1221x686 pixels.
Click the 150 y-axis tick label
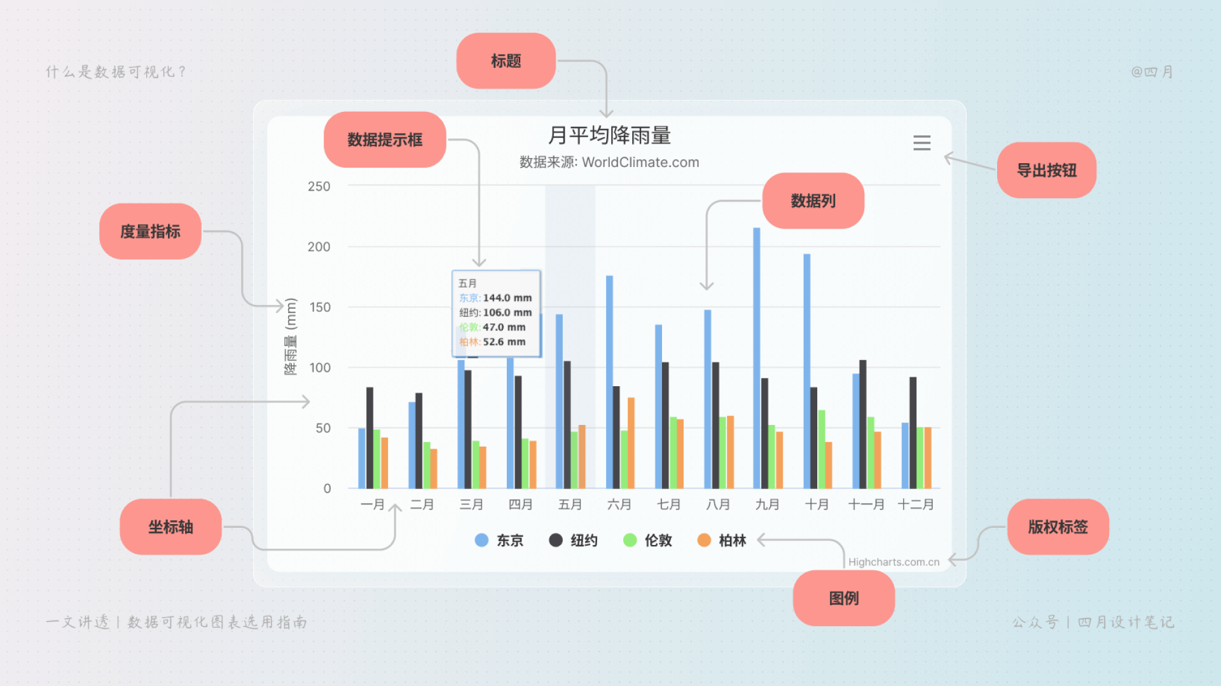click(x=320, y=307)
